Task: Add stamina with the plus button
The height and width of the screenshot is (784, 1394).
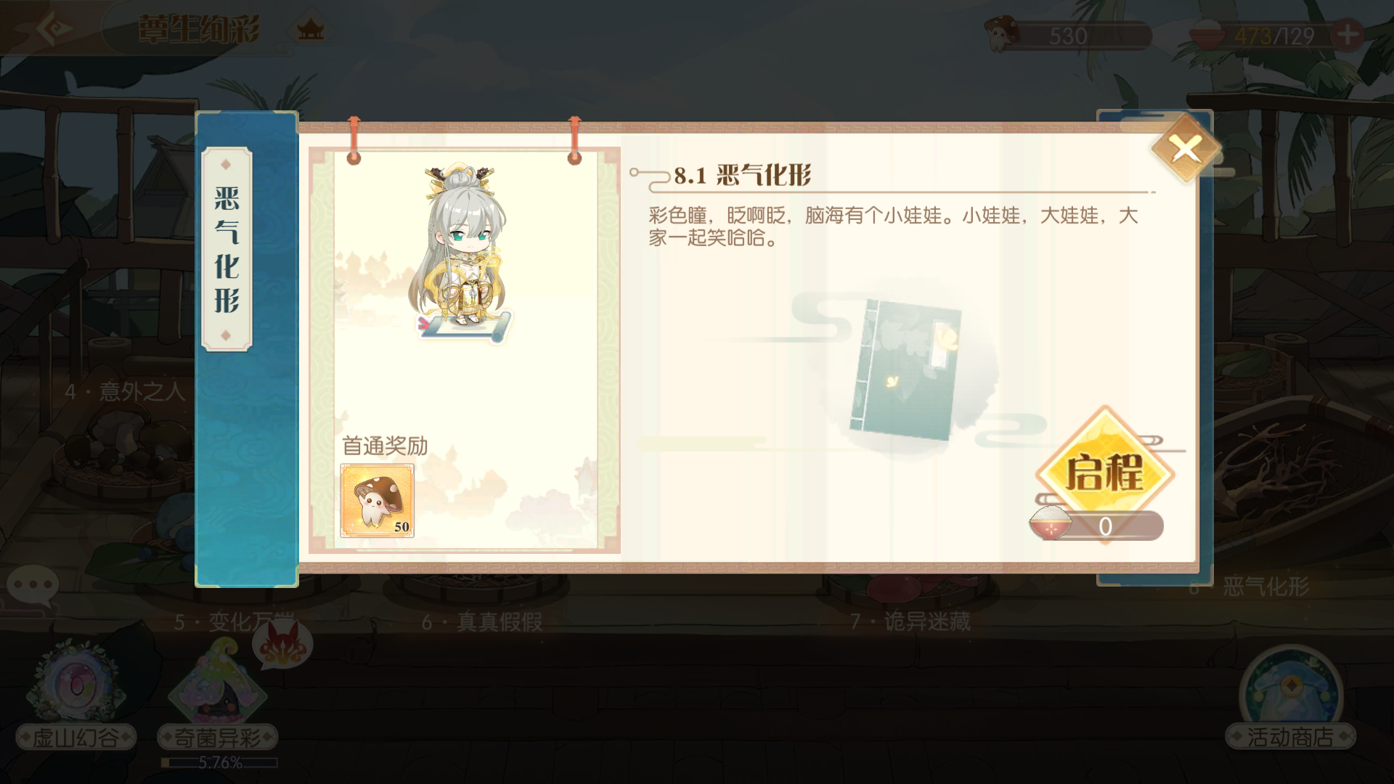Action: [x=1348, y=34]
